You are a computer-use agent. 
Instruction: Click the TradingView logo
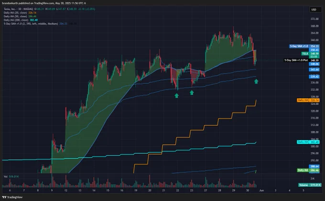12,197
